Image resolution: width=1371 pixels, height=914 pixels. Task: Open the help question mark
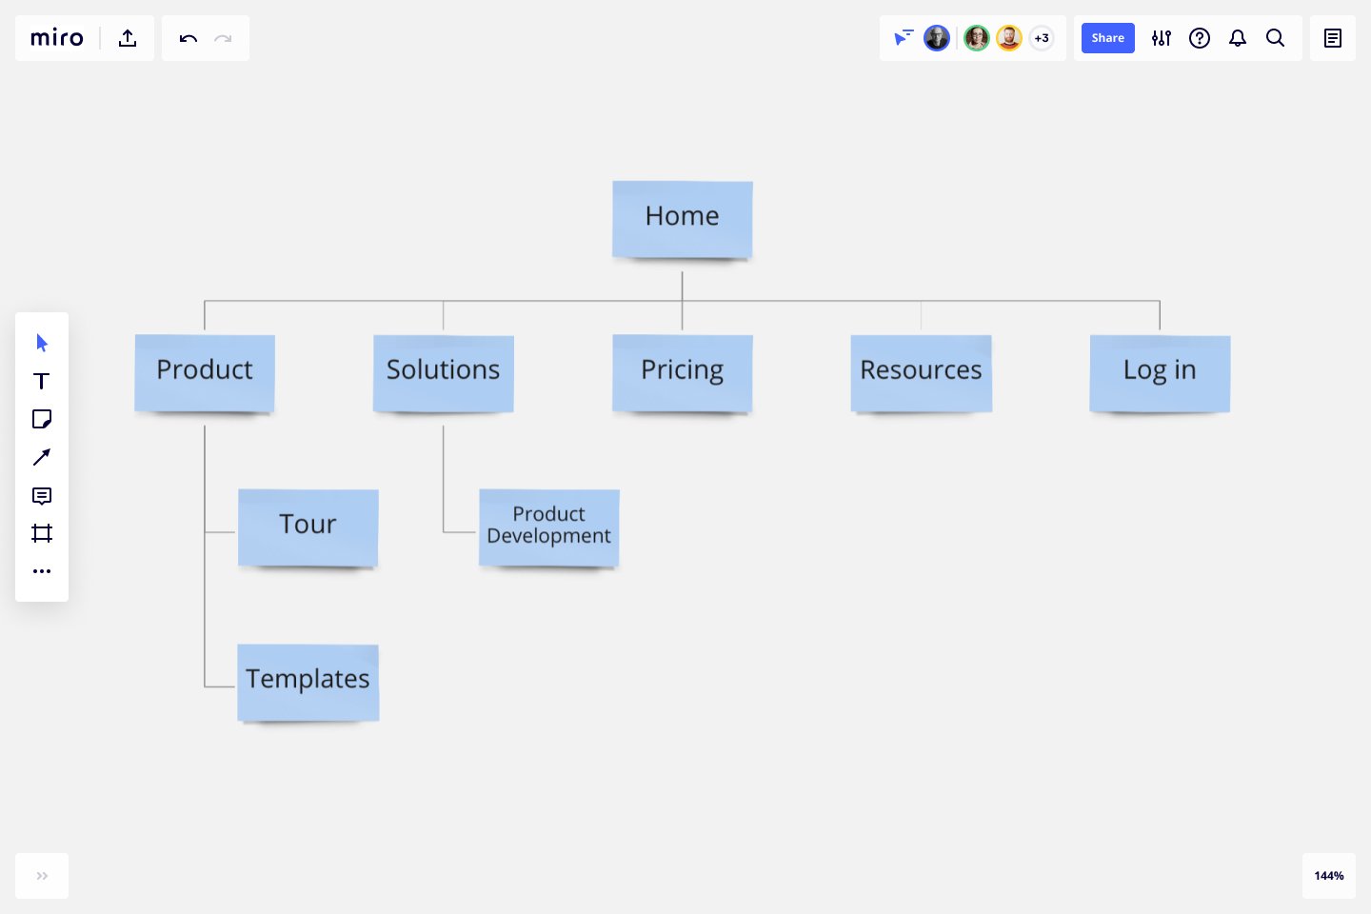tap(1200, 38)
